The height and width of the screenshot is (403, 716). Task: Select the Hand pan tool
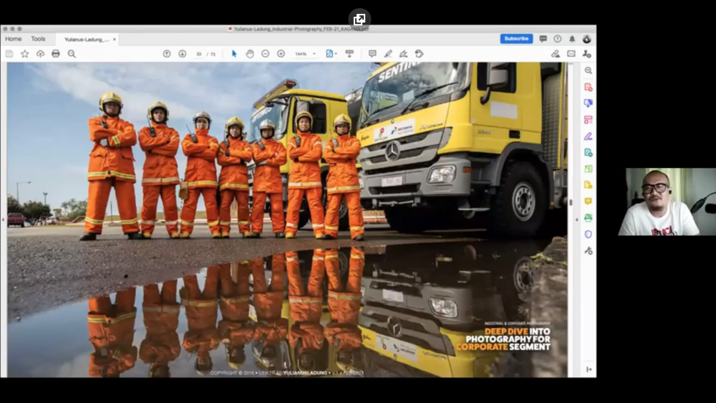249,54
